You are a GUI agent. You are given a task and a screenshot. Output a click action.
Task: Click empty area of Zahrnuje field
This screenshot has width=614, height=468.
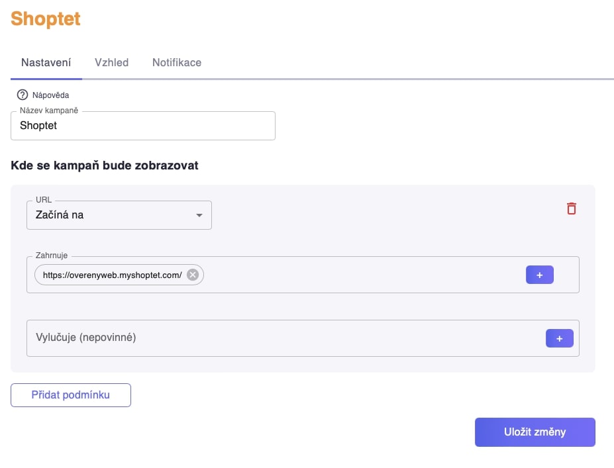[x=364, y=275]
